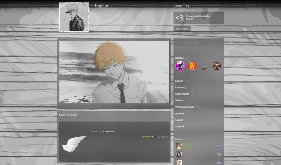Open the purple orb badge
Screen dimensions: 281x165
click(180, 66)
